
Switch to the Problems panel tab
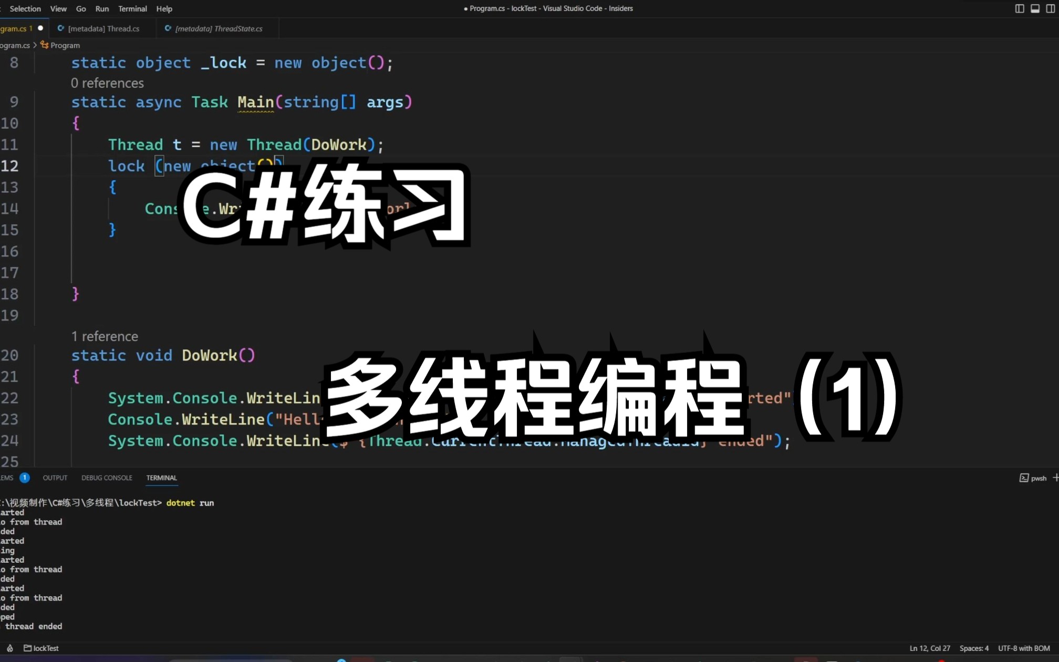[7, 478]
